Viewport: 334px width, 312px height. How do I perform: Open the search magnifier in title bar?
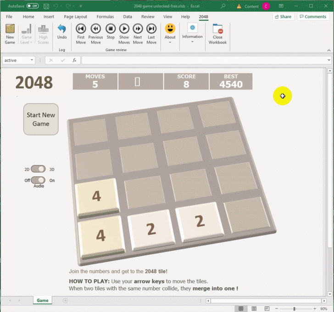pos(223,6)
